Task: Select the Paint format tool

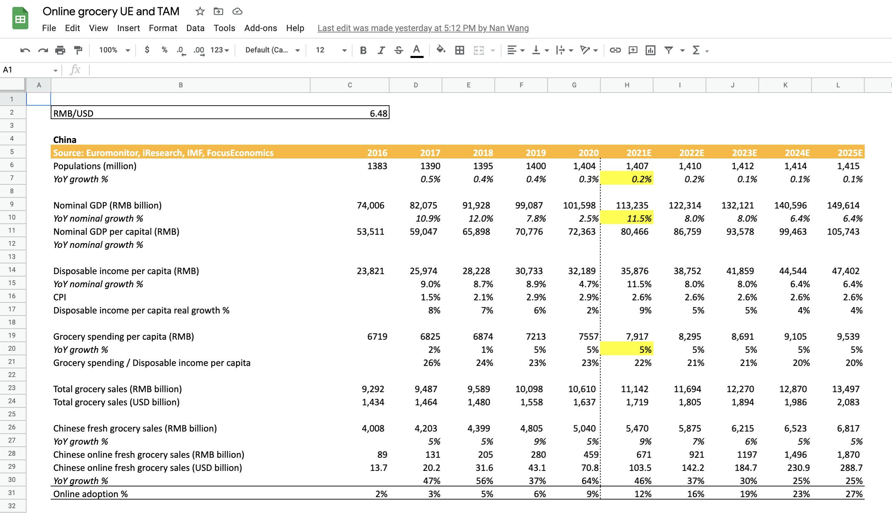Action: click(x=78, y=50)
